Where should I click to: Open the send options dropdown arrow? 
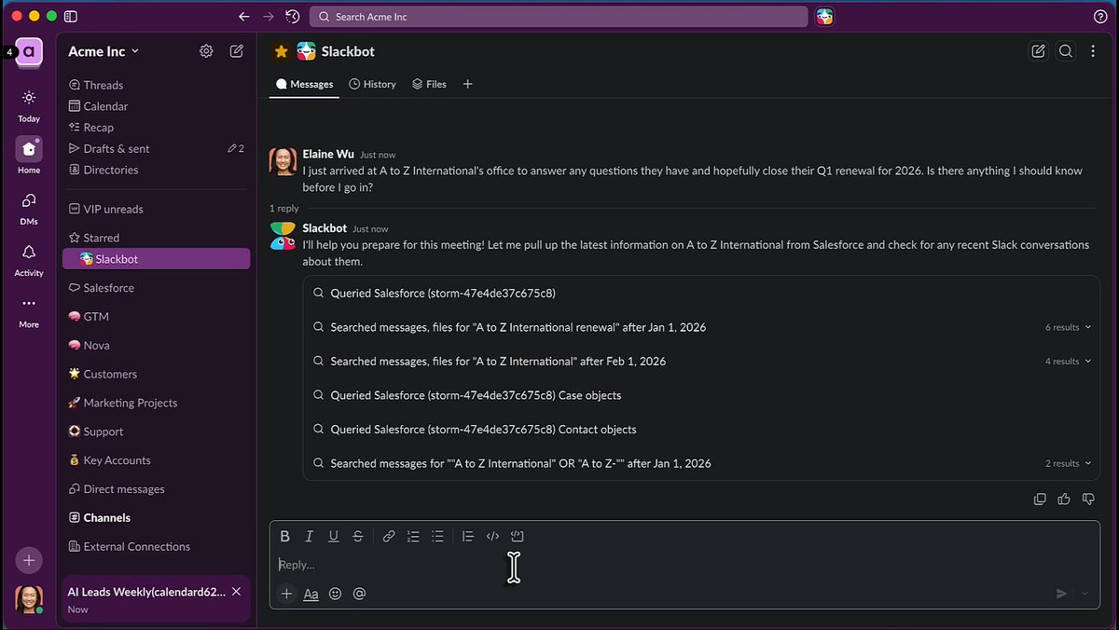point(1084,594)
